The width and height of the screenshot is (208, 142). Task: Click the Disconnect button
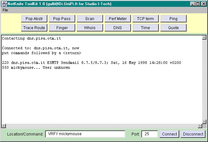(193, 134)
